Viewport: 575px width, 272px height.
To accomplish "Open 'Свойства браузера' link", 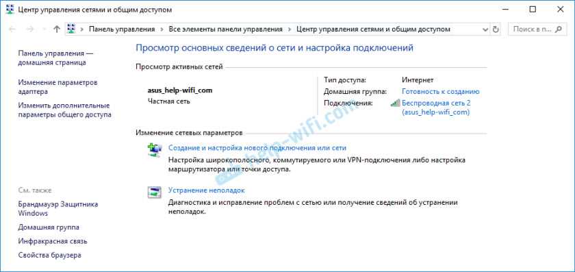I will [49, 255].
